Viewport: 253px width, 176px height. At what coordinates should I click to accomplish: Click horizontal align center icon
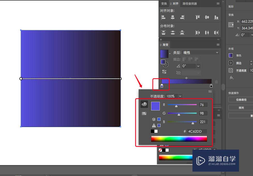[x=173, y=17]
